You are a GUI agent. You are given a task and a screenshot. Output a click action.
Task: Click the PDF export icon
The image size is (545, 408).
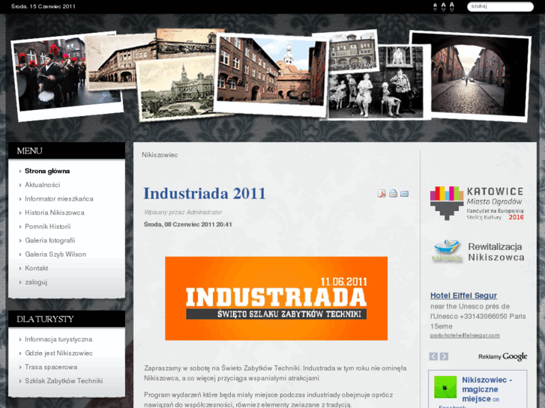(x=382, y=194)
